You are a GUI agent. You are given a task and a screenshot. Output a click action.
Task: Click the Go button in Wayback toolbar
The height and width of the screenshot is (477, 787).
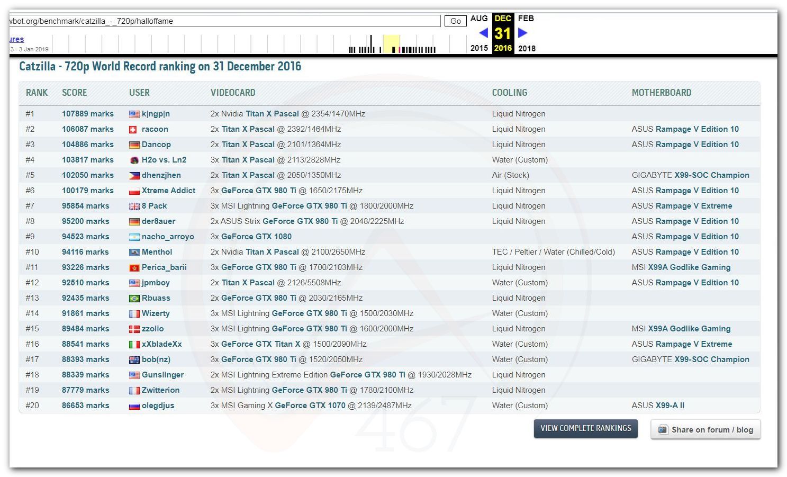455,21
